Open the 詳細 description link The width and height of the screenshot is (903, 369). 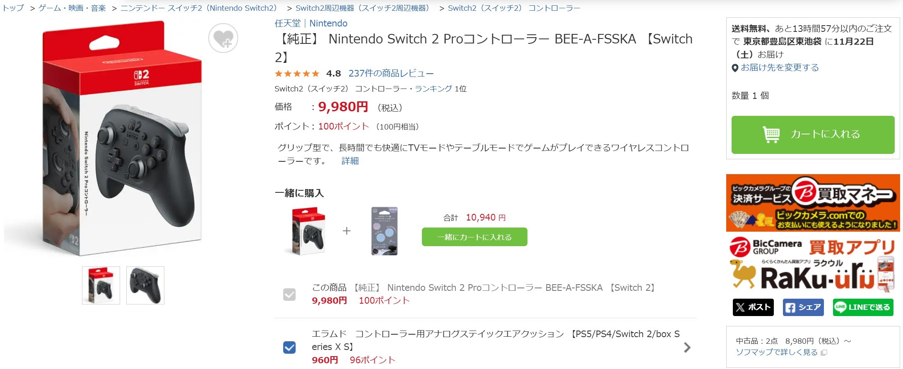pyautogui.click(x=350, y=161)
